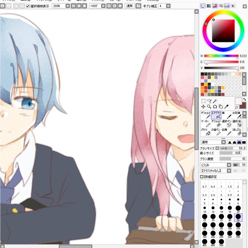Select the バケツ bucket fill tool
The image size is (248, 248).
[x=206, y=132]
